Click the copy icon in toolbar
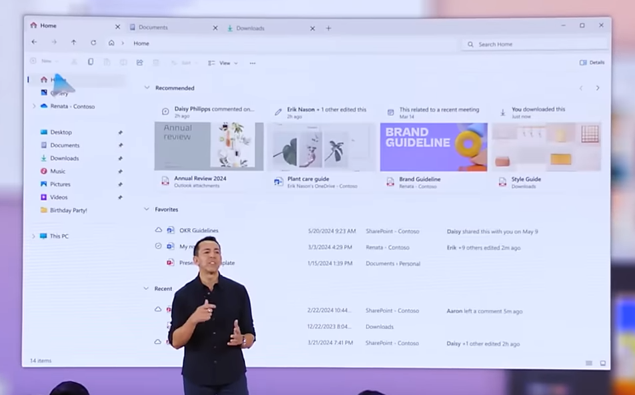Viewport: 635px width, 395px height. [91, 61]
